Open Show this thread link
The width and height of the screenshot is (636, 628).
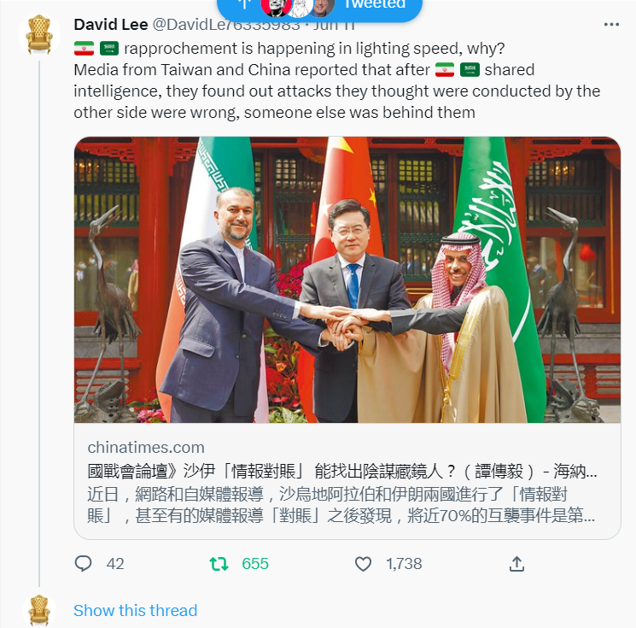click(x=136, y=610)
